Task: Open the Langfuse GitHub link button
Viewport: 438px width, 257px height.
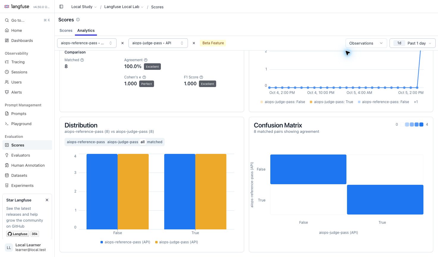Action: [18, 234]
